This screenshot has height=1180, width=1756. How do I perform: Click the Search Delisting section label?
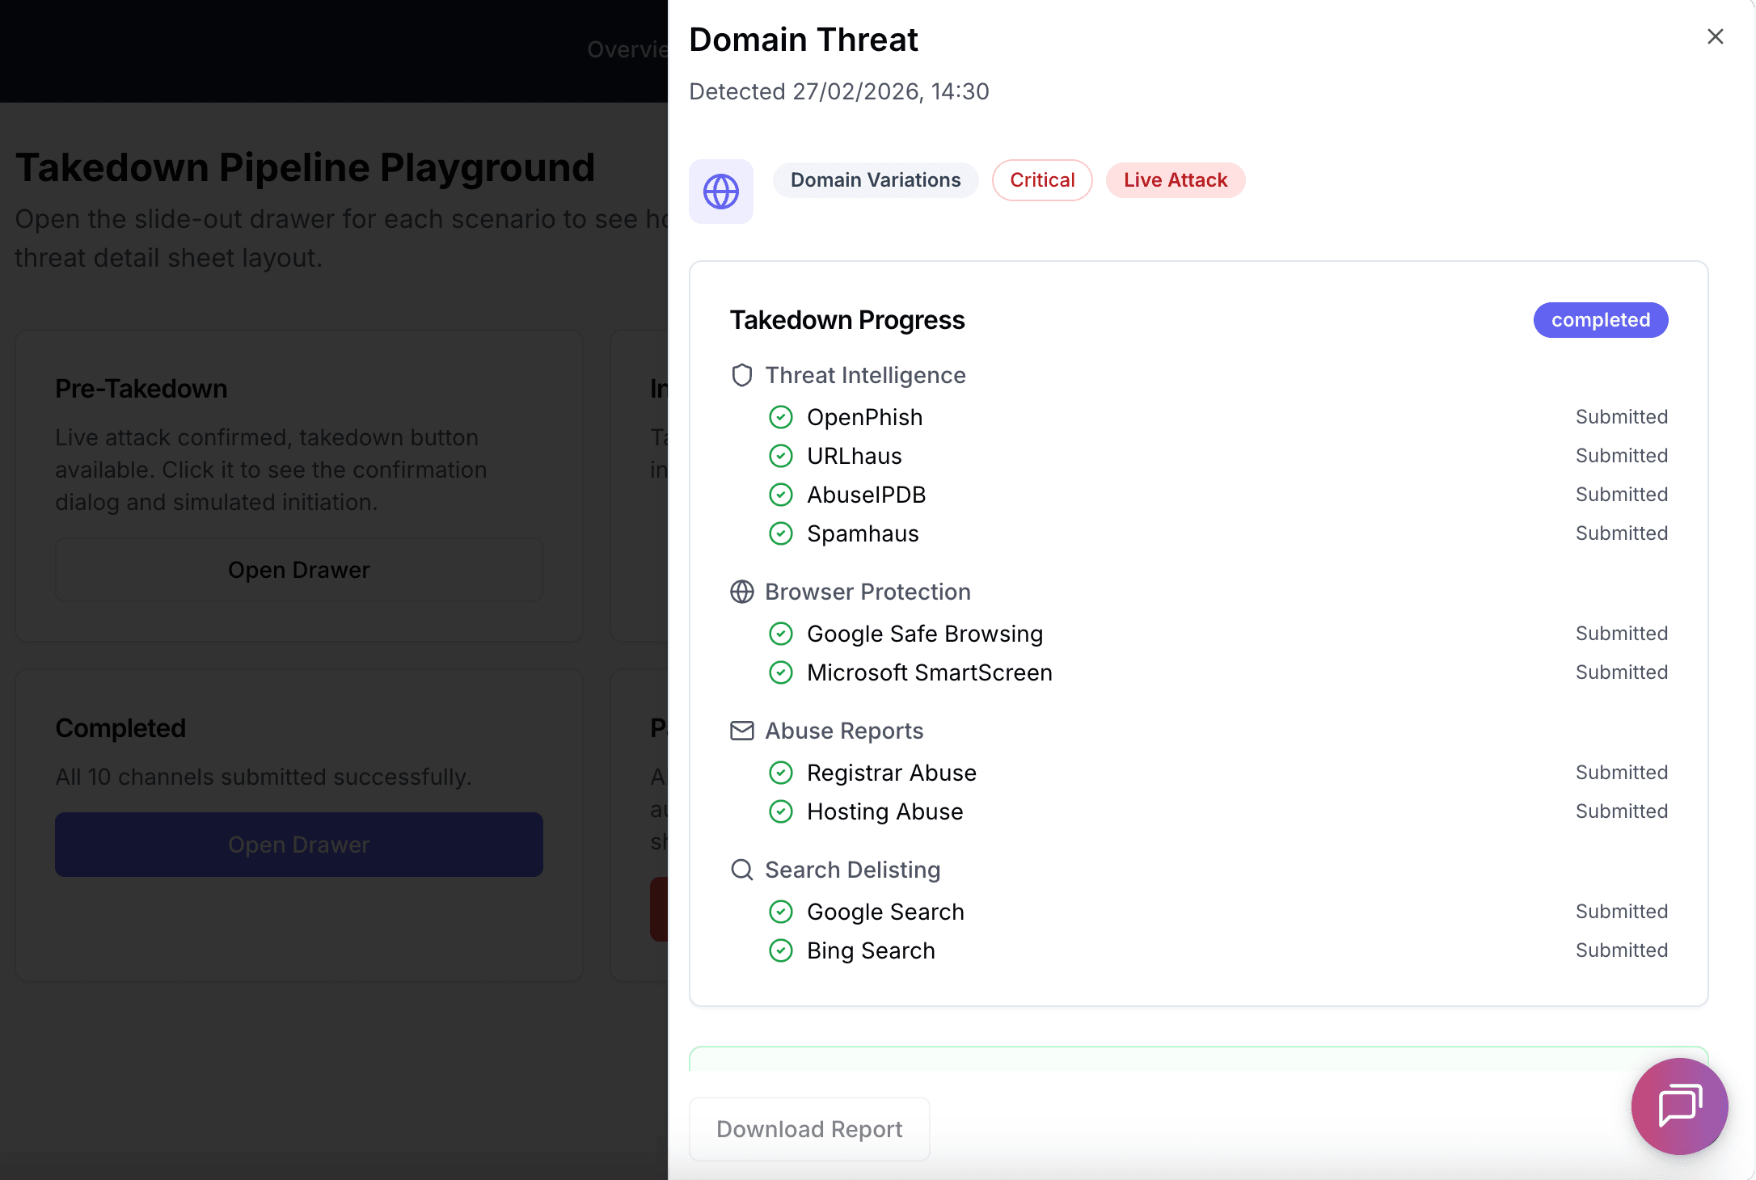pyautogui.click(x=853, y=870)
